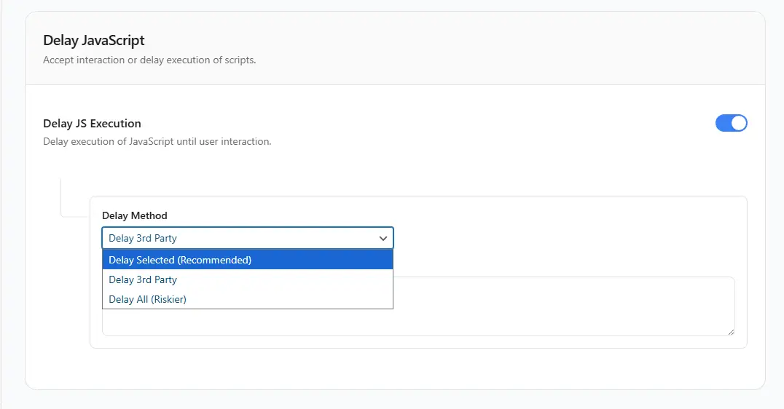Toggle the Delay JS Execution switch
Screen dimensions: 784x409
(x=731, y=123)
